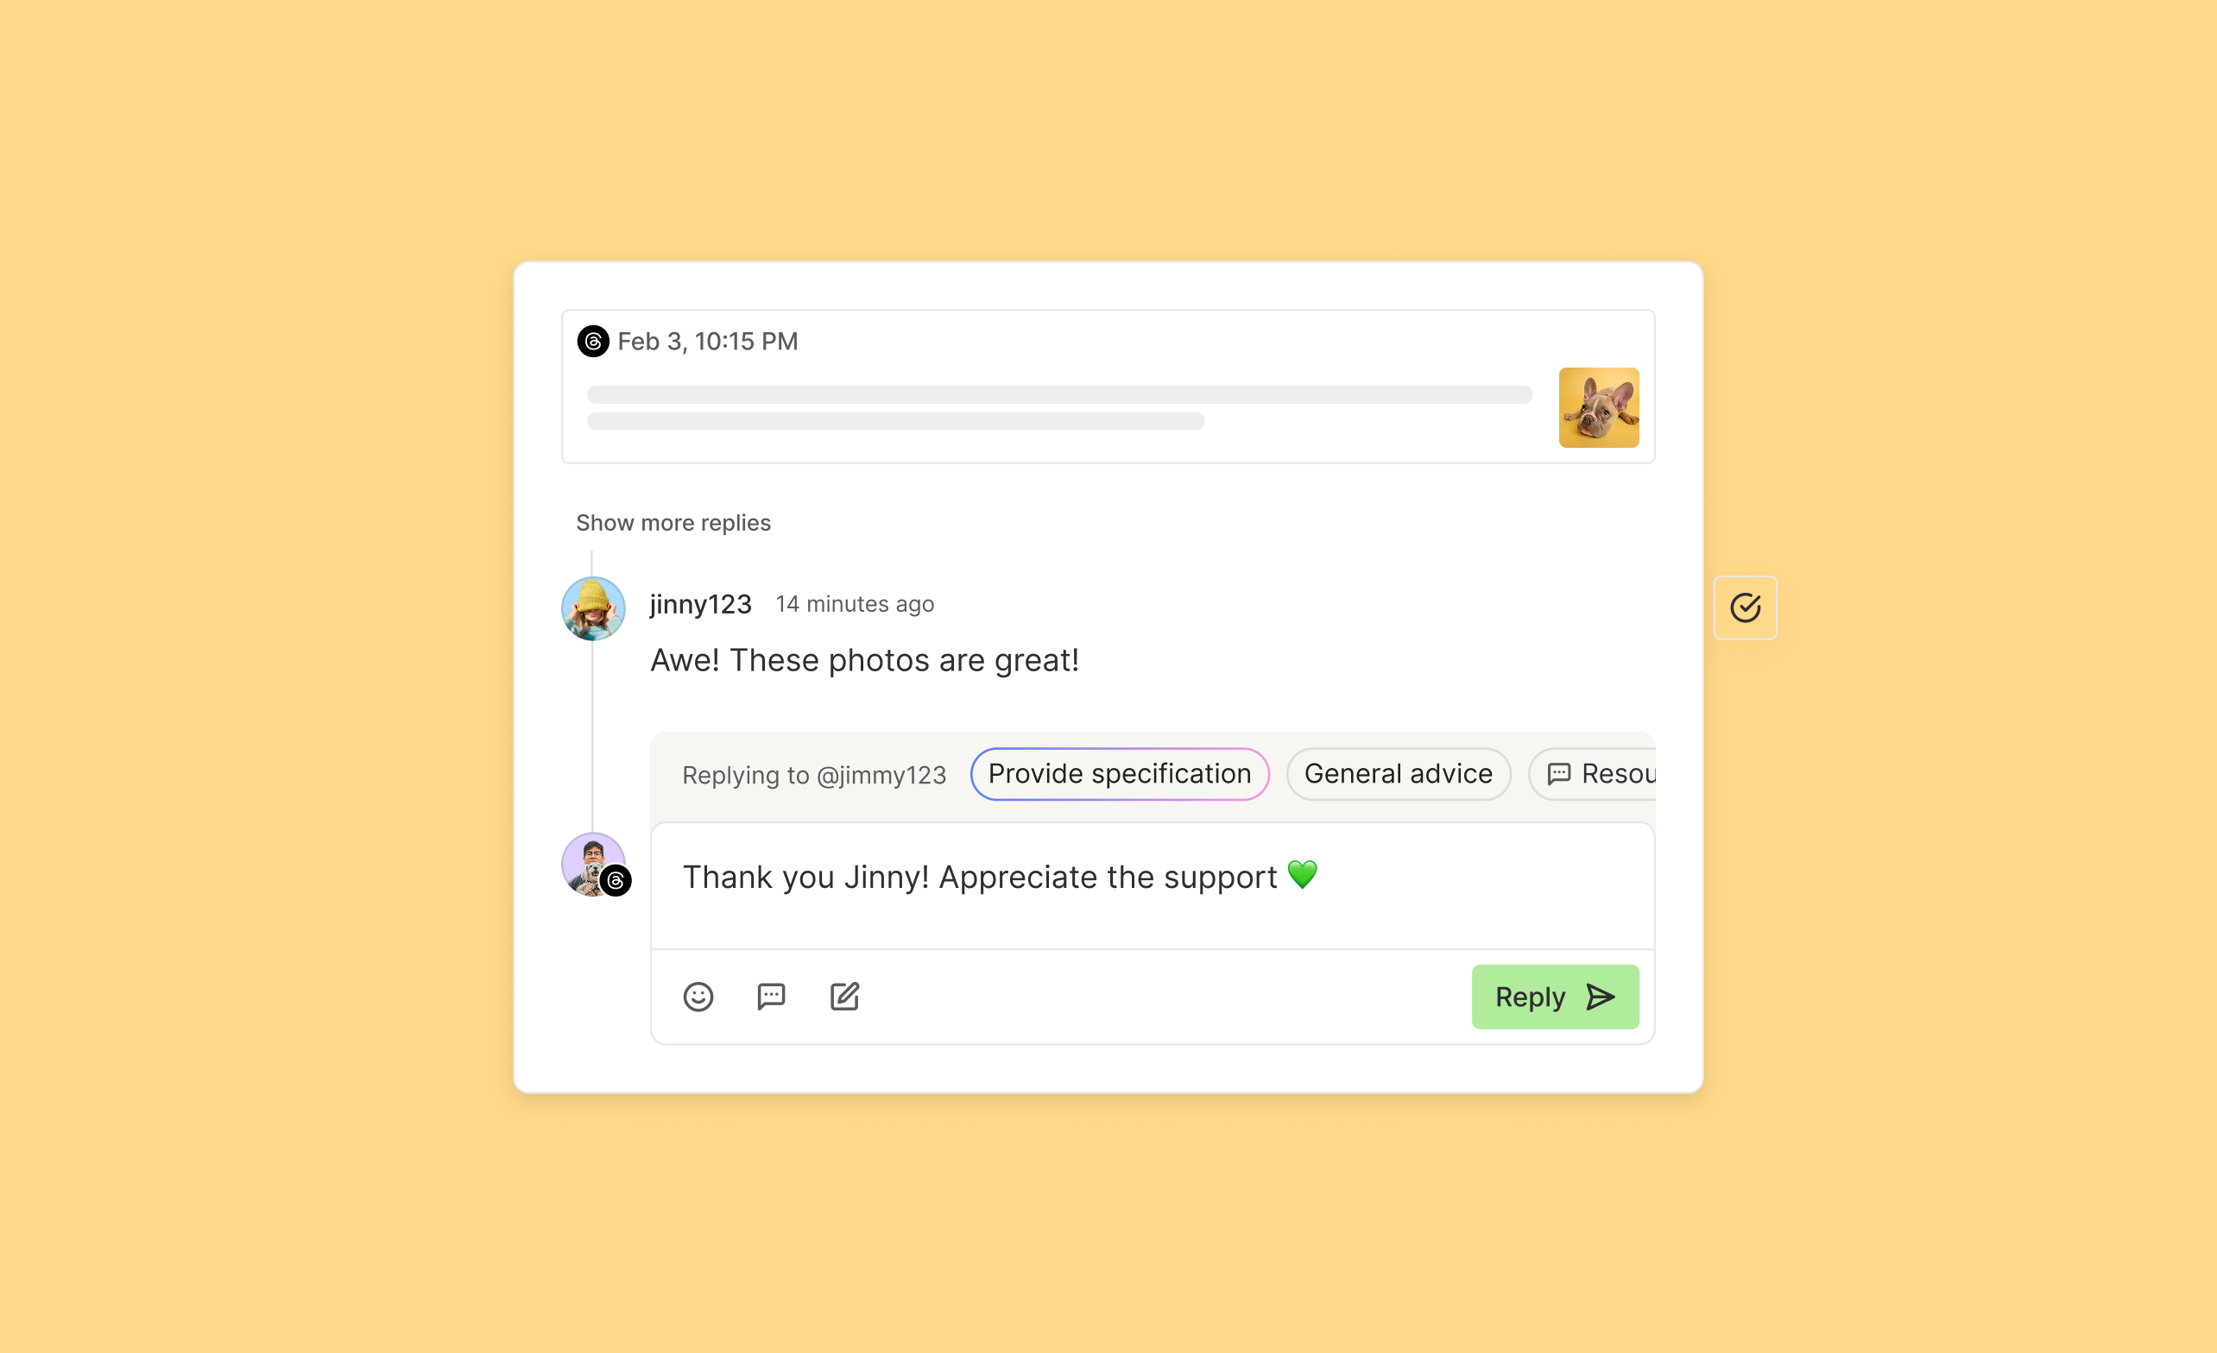Image resolution: width=2217 pixels, height=1353 pixels.
Task: Click the paper-plane send icon
Action: coord(1601,997)
